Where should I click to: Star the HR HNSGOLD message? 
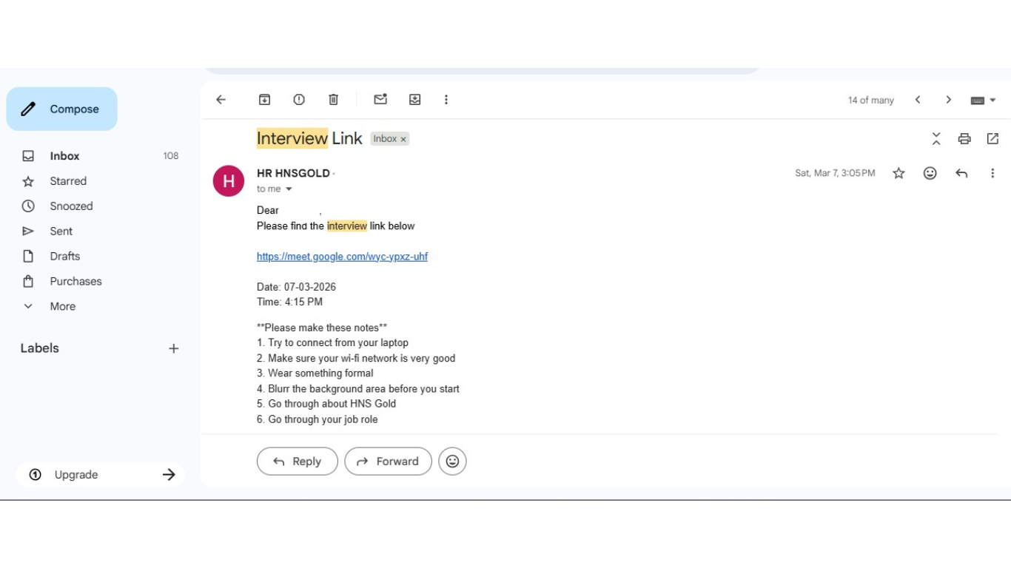coord(899,173)
